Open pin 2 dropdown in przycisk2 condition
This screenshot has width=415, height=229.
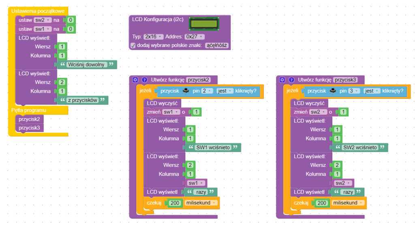pyautogui.click(x=207, y=91)
